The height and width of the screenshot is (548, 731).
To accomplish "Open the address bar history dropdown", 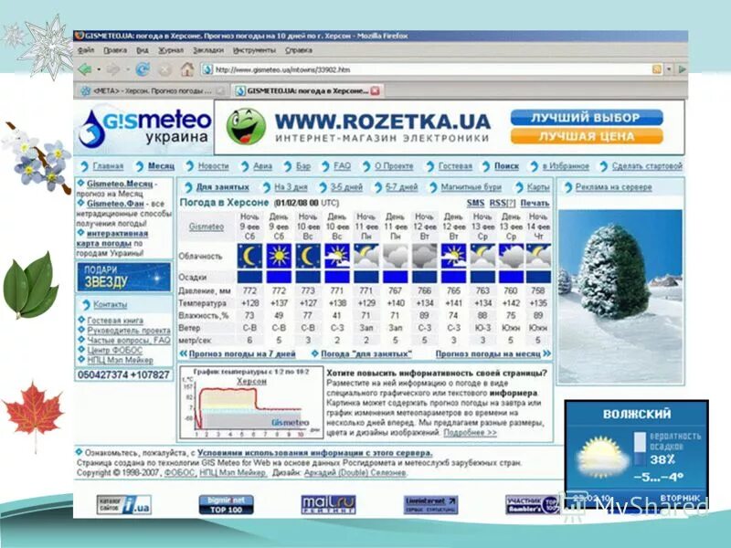I will pyautogui.click(x=669, y=69).
